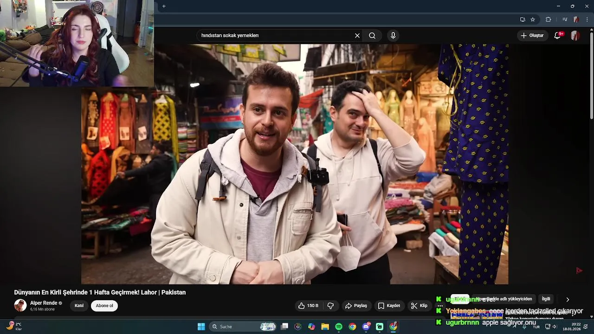Select the İlgili filter chip
Screen dimensions: 594x334
tap(546, 299)
